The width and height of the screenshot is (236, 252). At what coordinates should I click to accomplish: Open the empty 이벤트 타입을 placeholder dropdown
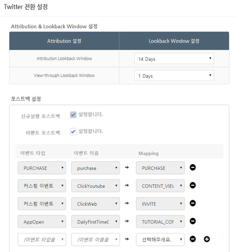(42, 240)
